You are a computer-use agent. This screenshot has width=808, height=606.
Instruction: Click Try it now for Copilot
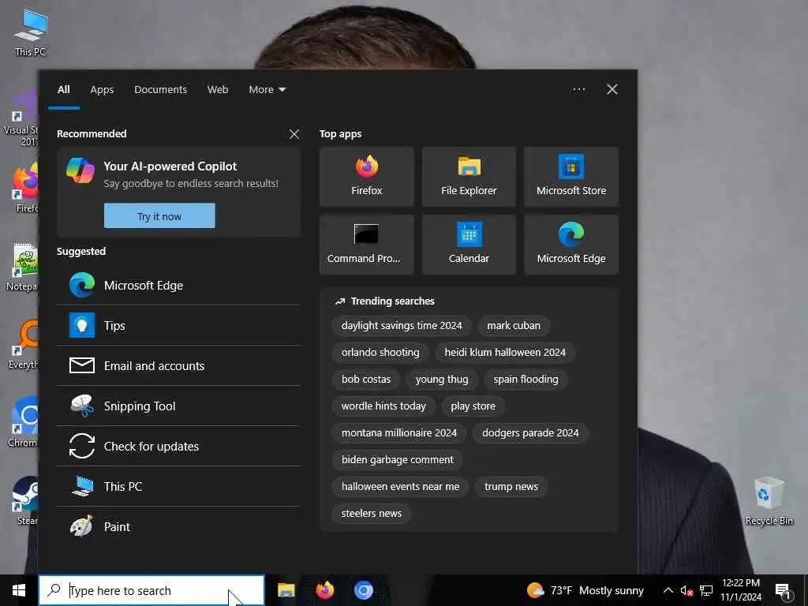tap(159, 216)
